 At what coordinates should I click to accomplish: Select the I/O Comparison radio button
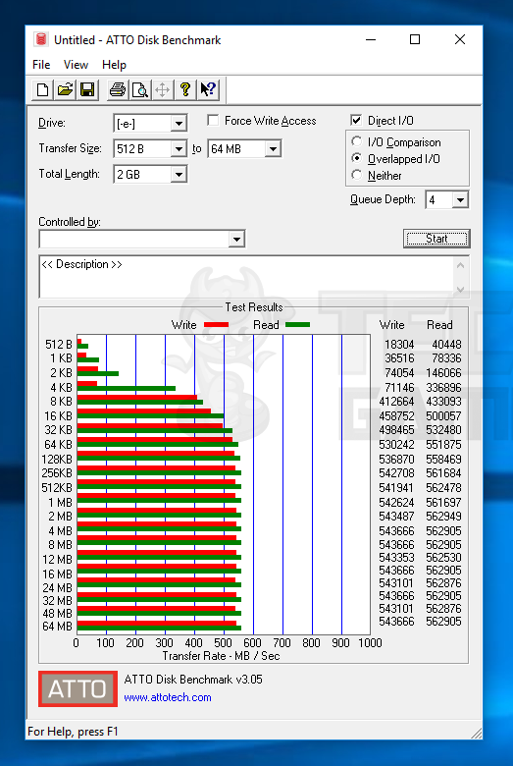[x=356, y=141]
